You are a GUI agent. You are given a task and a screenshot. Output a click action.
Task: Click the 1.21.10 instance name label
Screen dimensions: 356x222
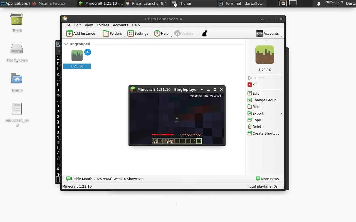point(77,66)
